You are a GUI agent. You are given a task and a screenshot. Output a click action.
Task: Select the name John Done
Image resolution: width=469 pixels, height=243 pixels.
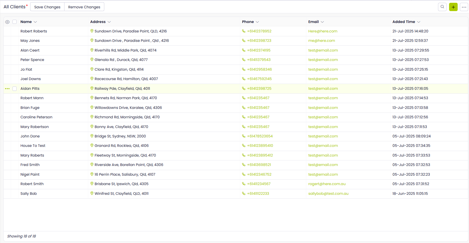click(x=30, y=136)
